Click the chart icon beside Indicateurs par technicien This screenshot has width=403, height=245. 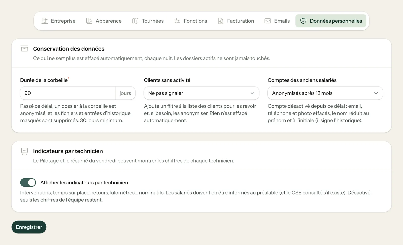click(24, 151)
